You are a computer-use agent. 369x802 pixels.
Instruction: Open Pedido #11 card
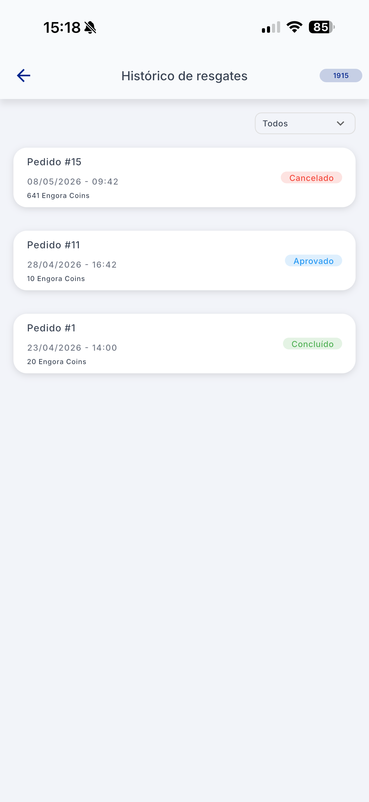pyautogui.click(x=184, y=261)
